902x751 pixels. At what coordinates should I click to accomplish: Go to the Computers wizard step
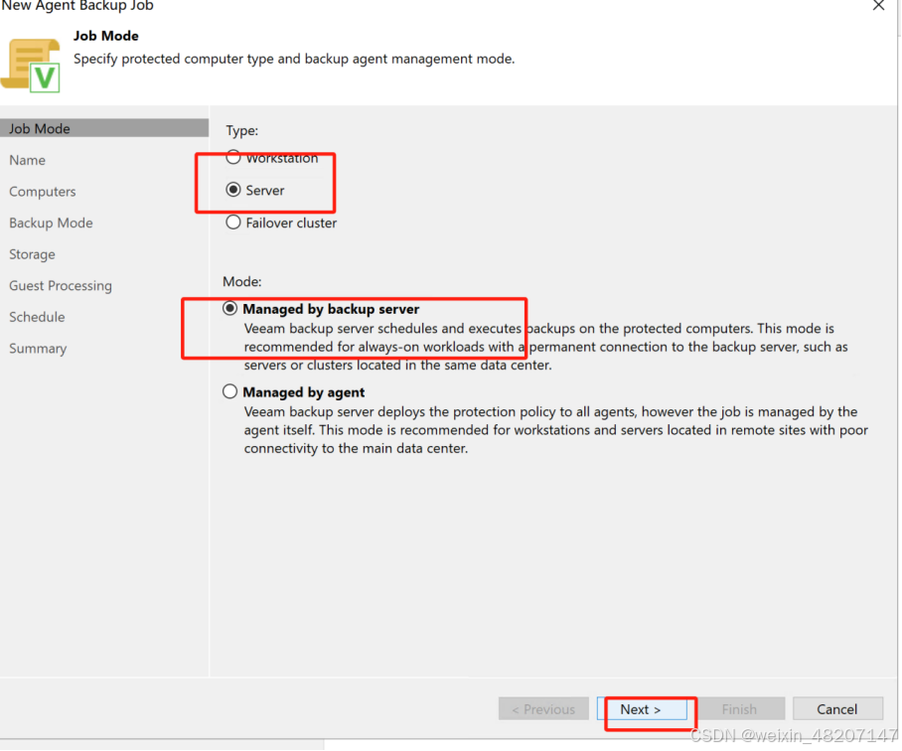(43, 192)
